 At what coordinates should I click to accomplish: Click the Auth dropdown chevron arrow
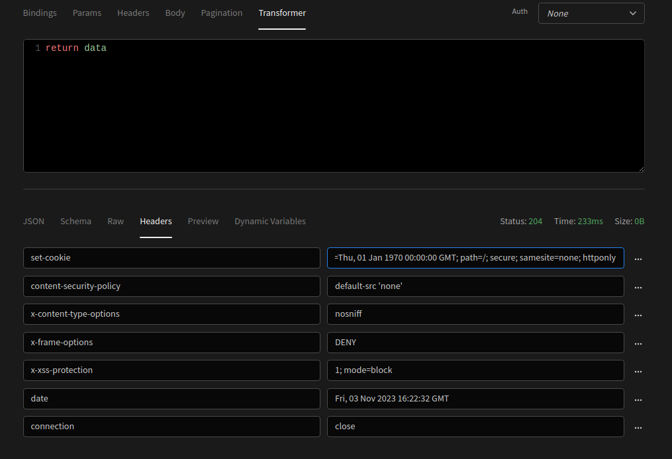tap(632, 13)
